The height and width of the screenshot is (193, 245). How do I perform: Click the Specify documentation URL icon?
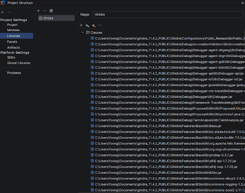click(88, 25)
